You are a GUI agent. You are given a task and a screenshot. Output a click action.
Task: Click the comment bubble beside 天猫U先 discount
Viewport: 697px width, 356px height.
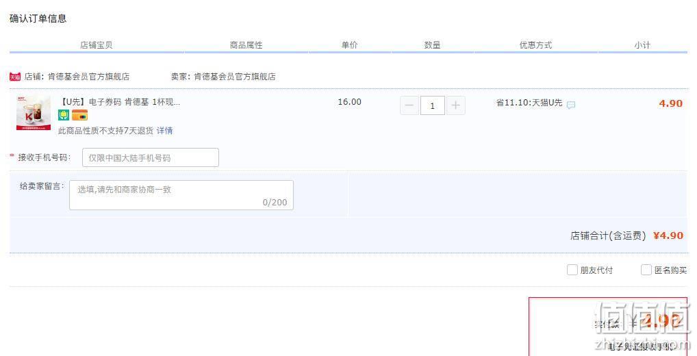tap(571, 105)
